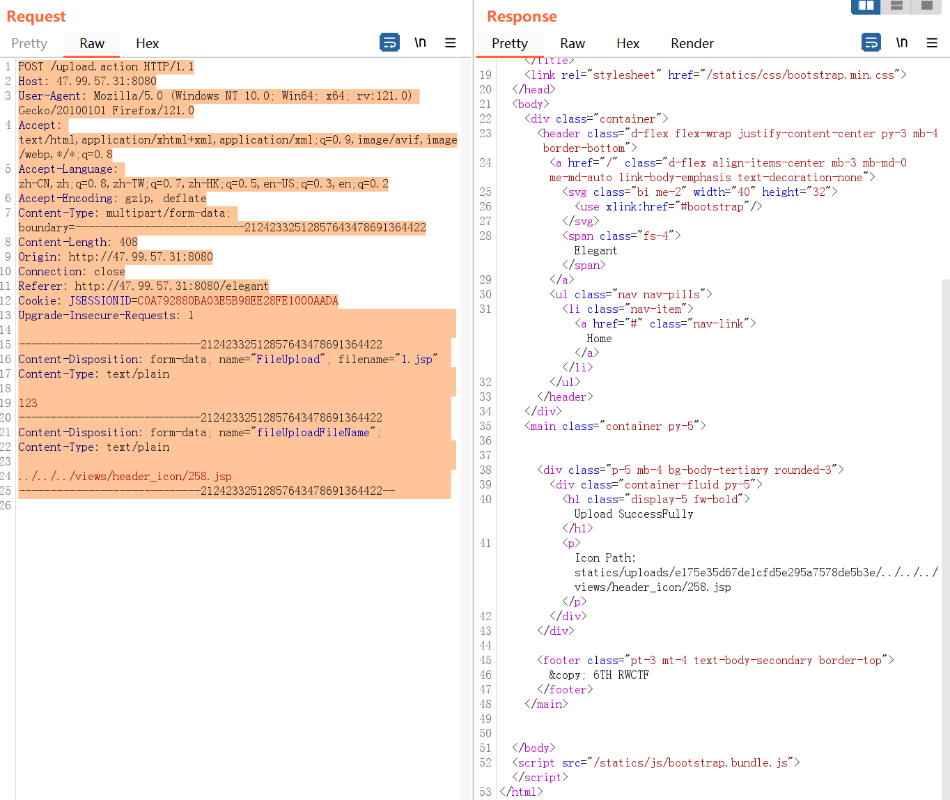Click the ul class="nav nav-pills" line
This screenshot has height=800, width=950.
(x=631, y=295)
